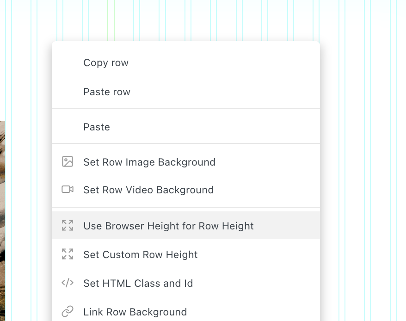Click the expand arrows icon beside Use Browser Height
This screenshot has height=321, width=406.
68,225
